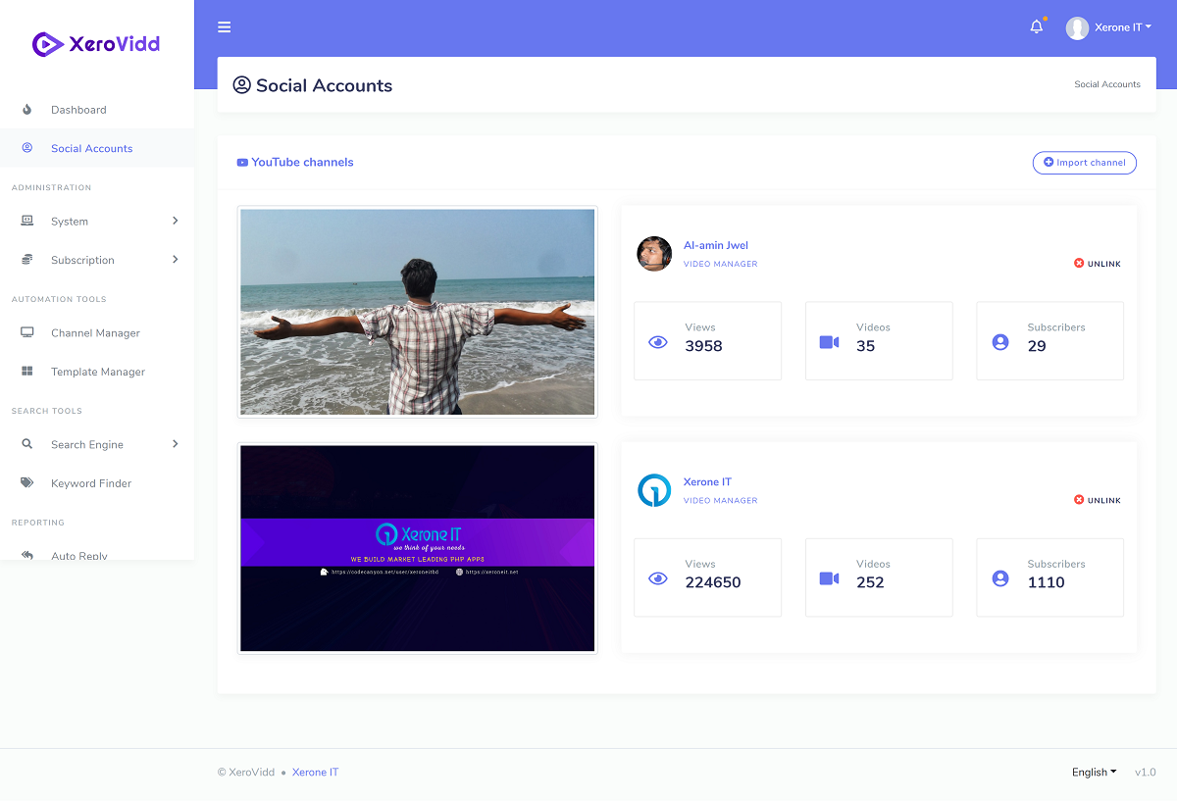Click the plus icon in Import channel
This screenshot has width=1177, height=801.
click(1049, 163)
